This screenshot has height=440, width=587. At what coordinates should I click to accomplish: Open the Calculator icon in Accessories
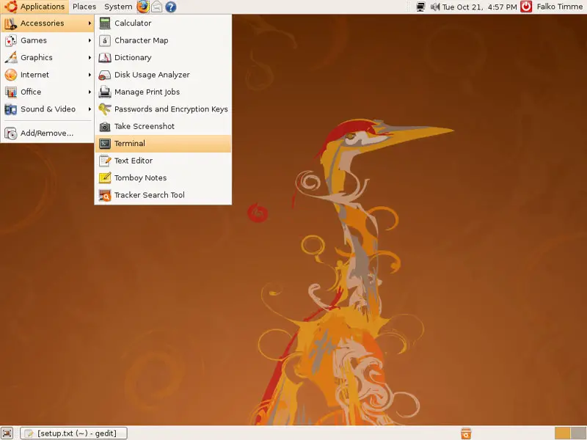pos(105,23)
